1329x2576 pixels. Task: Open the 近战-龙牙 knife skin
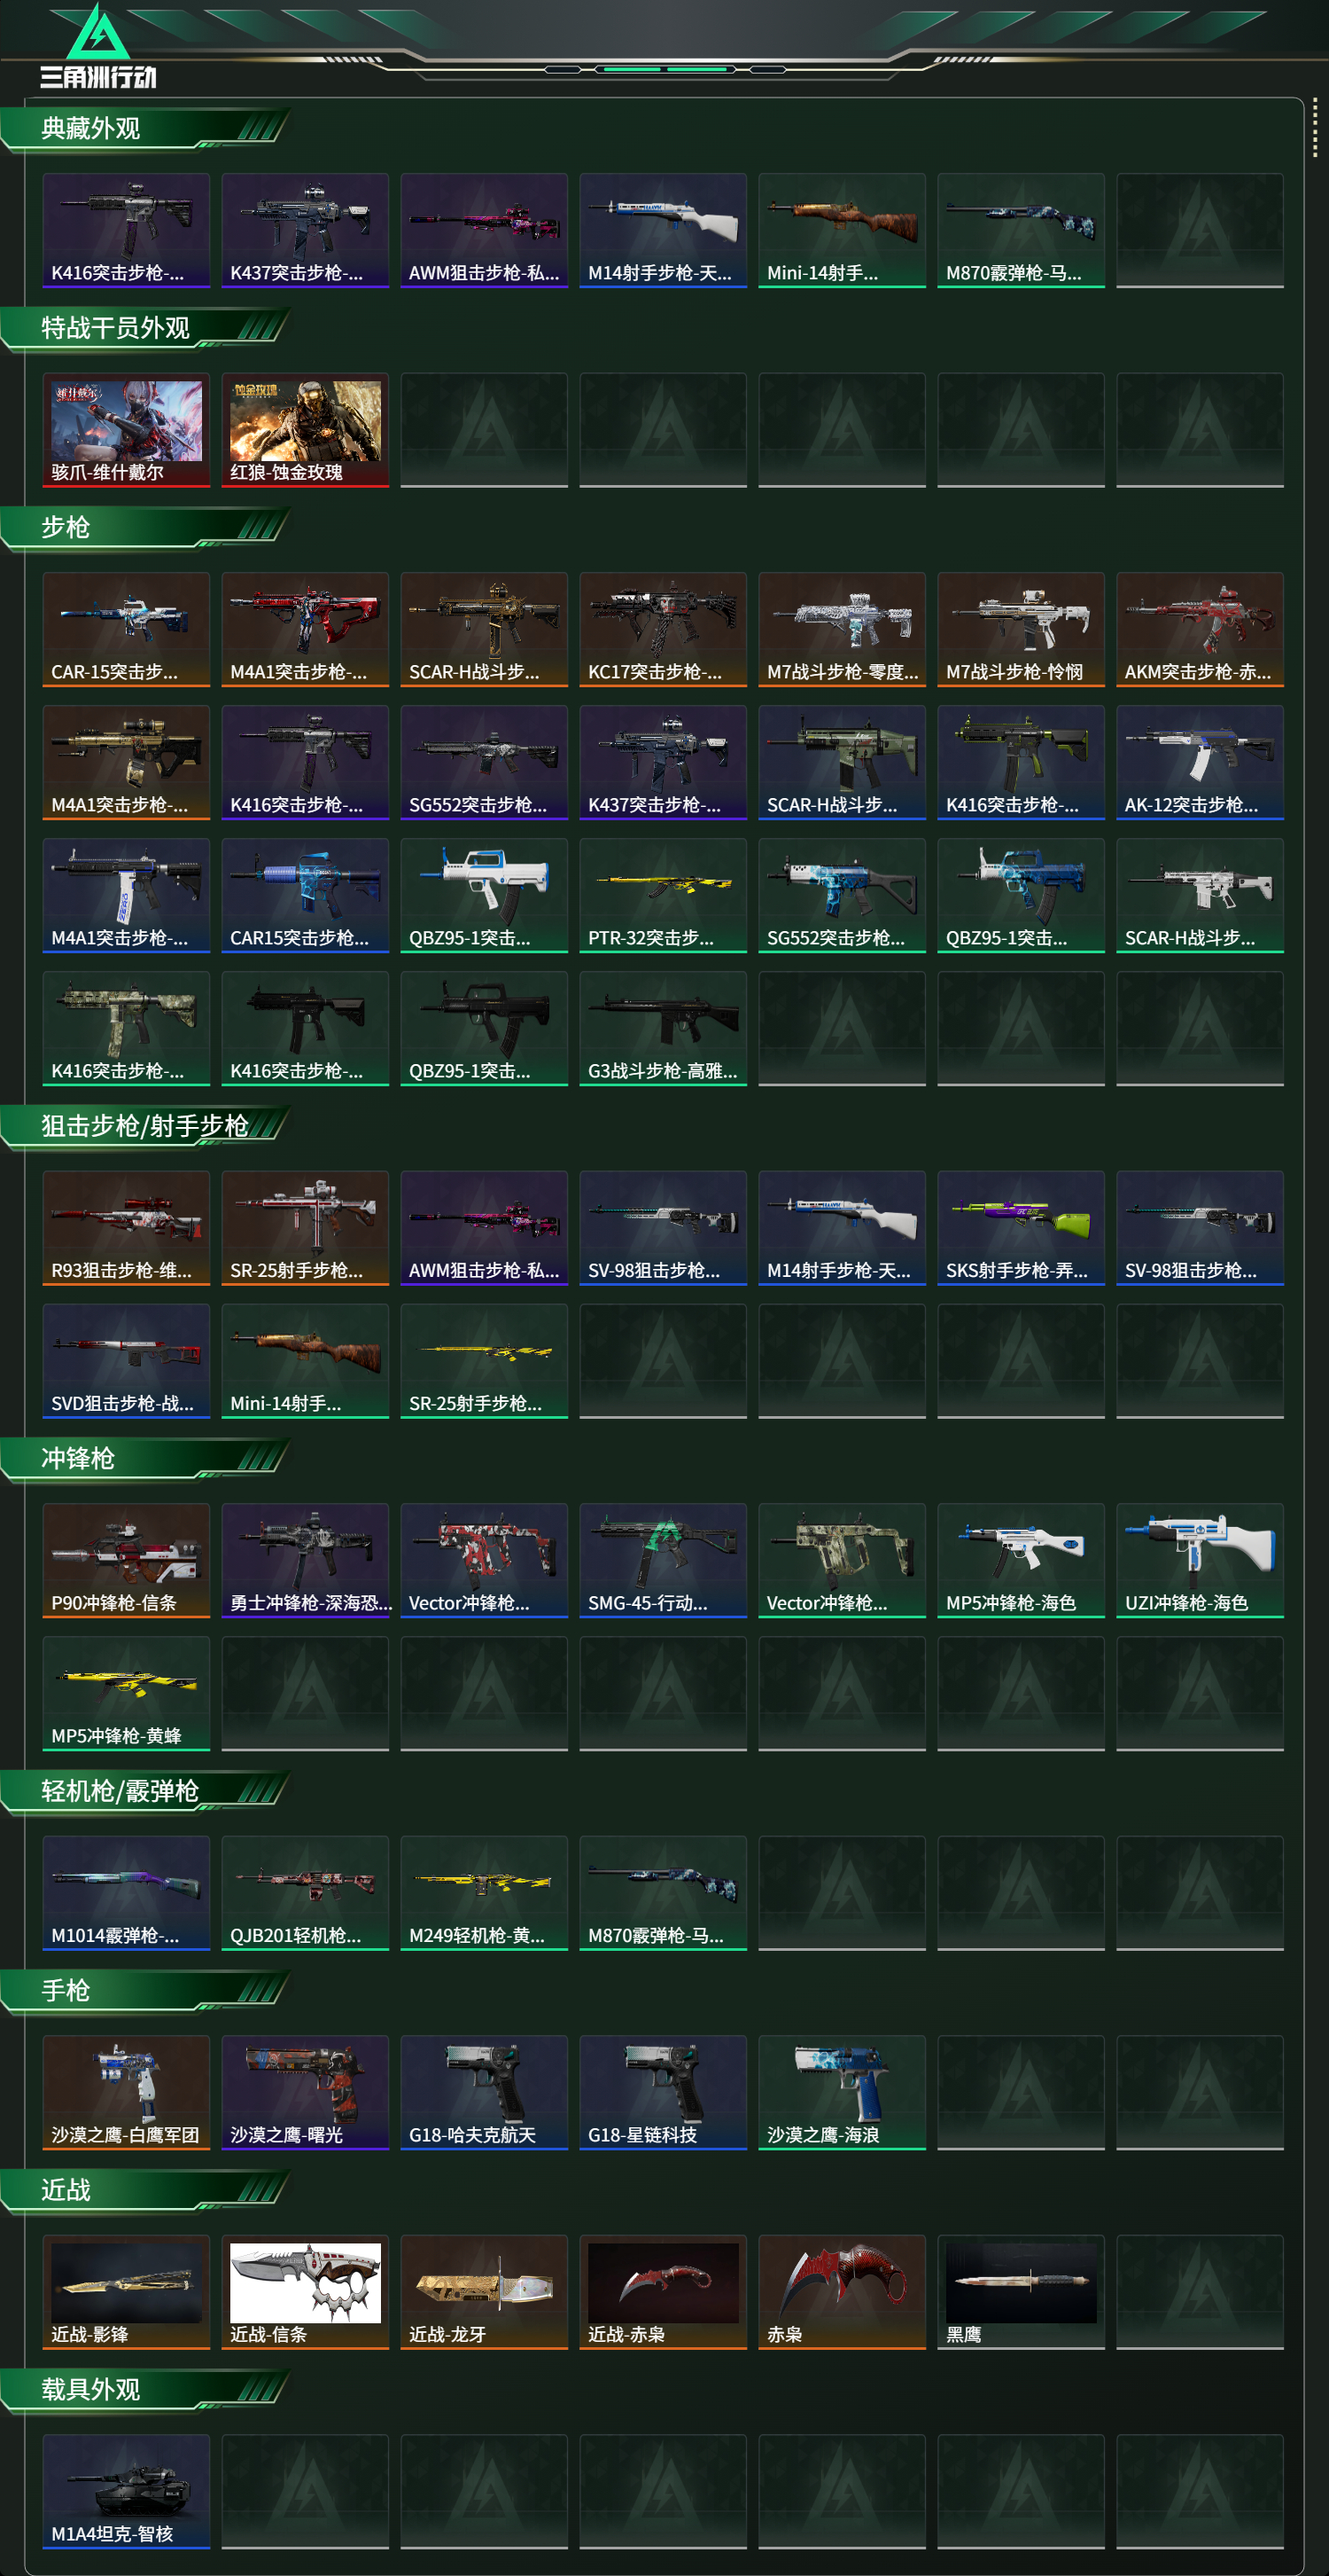[x=484, y=2292]
